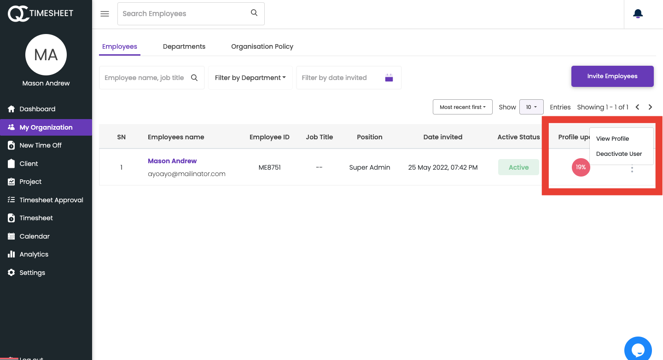This screenshot has height=360, width=663.
Task: Click the 19% profile completion indicator
Action: [x=581, y=167]
